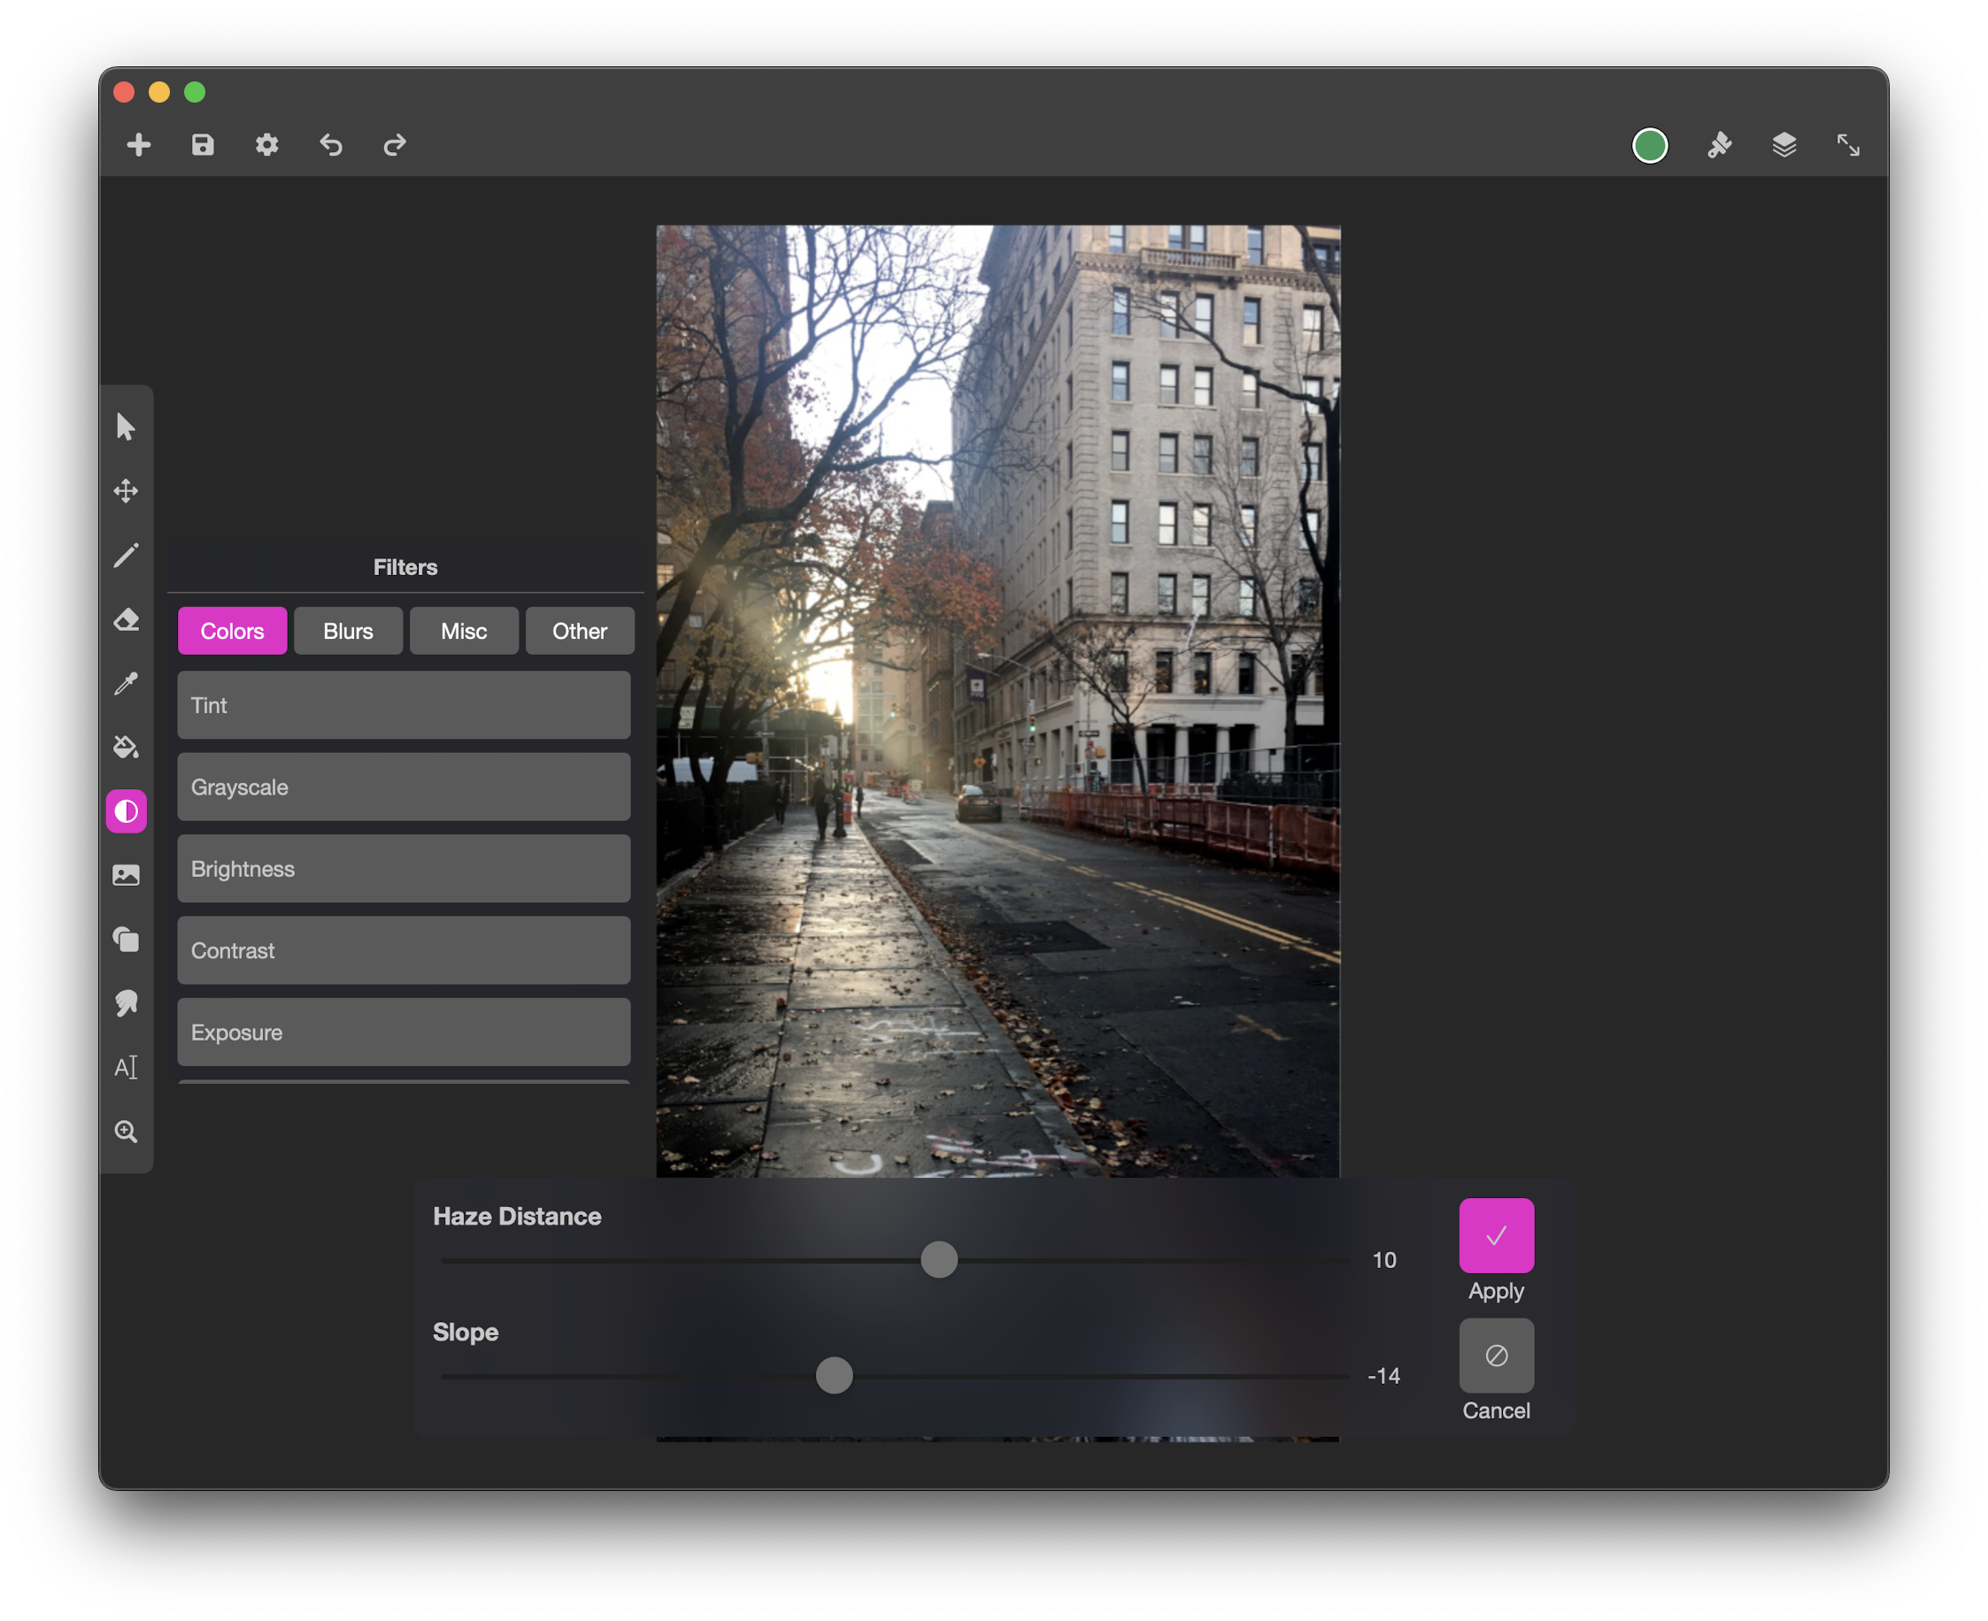The width and height of the screenshot is (1988, 1621).
Task: Switch to the Misc filter tab
Action: tap(464, 631)
